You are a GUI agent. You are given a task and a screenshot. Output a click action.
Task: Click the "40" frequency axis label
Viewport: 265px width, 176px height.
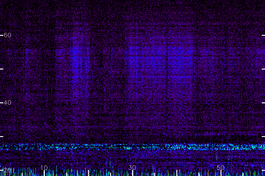pos(7,103)
